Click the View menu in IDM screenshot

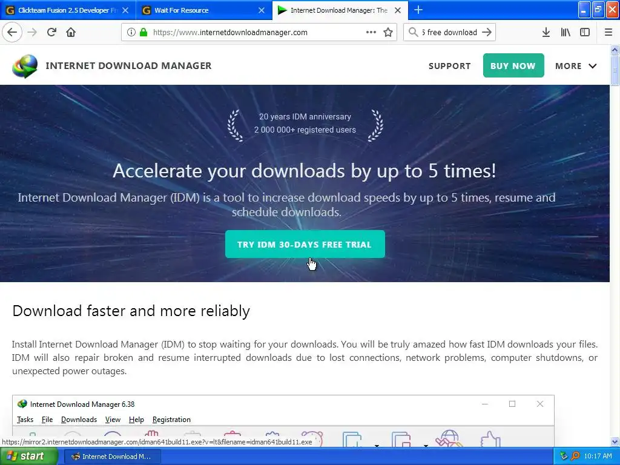[x=113, y=420]
